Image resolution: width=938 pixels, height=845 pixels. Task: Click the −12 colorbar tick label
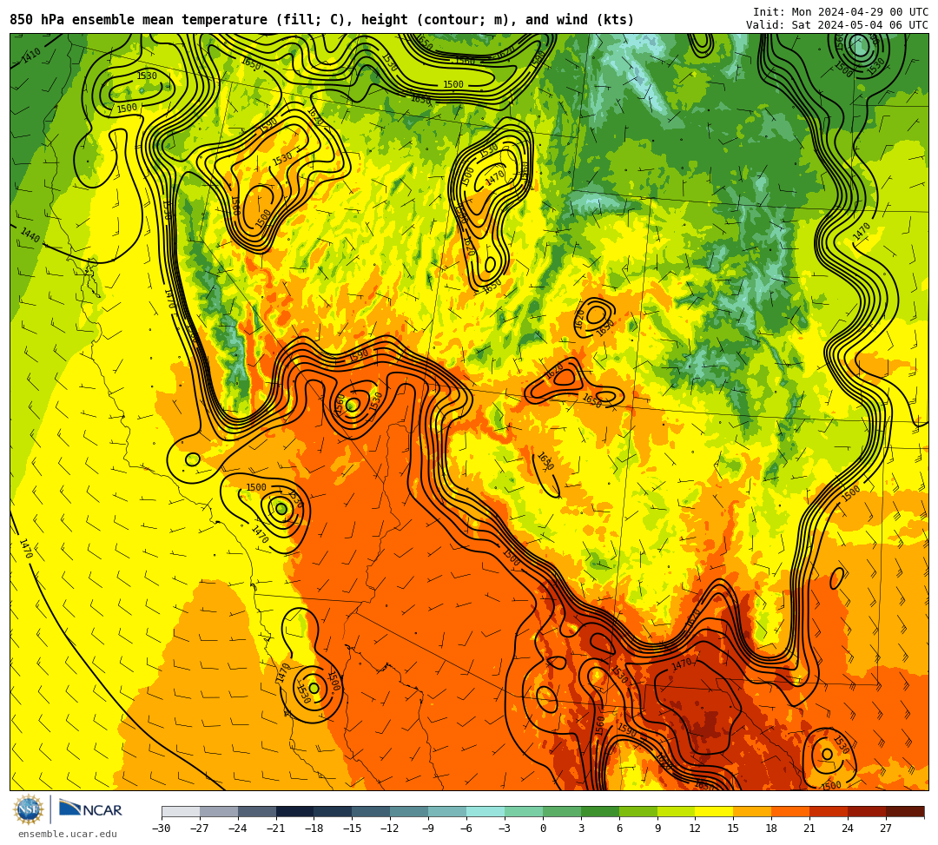[x=391, y=828]
